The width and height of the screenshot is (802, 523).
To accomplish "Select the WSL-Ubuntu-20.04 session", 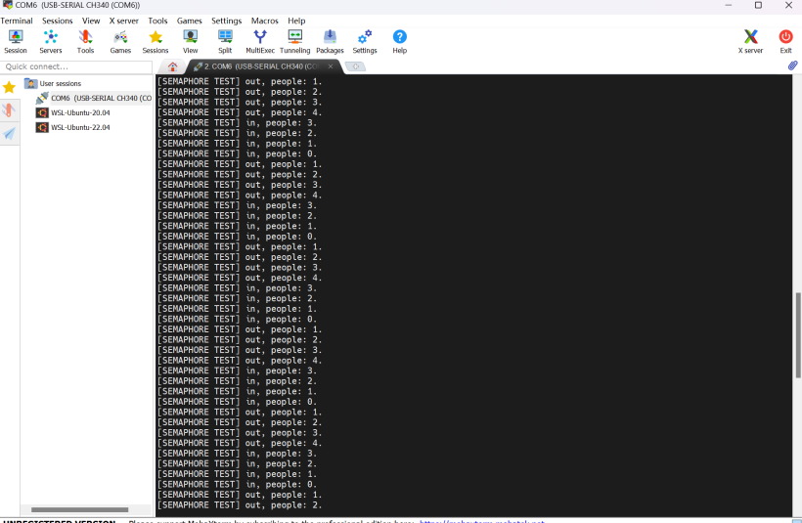I will 73,112.
